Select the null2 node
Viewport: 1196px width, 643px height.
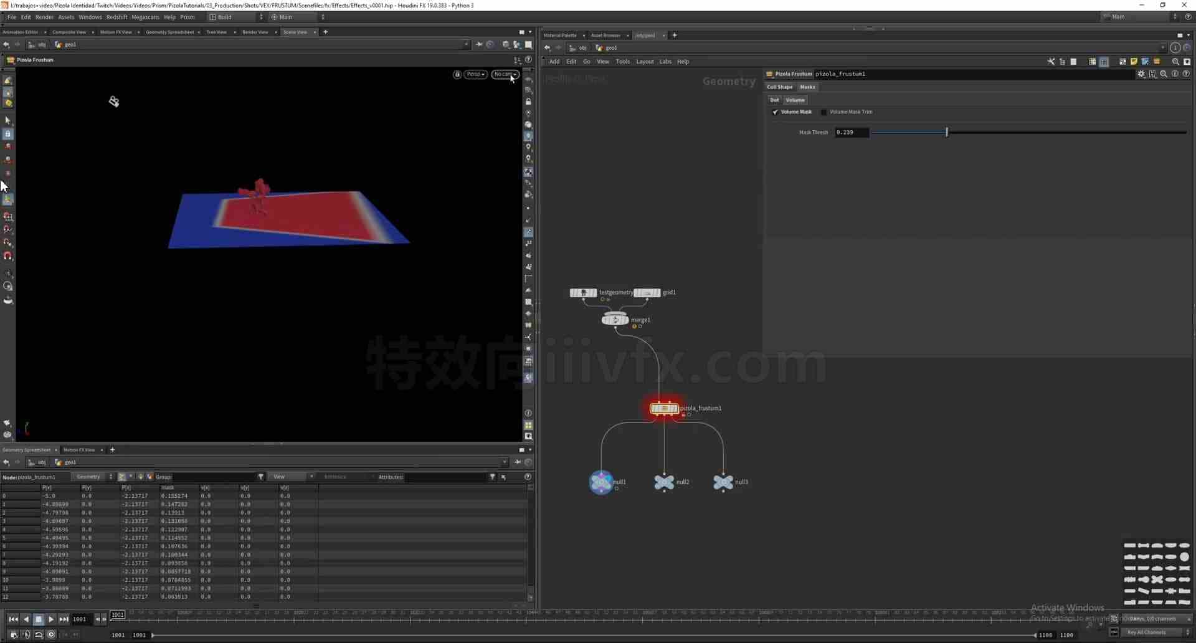(664, 482)
